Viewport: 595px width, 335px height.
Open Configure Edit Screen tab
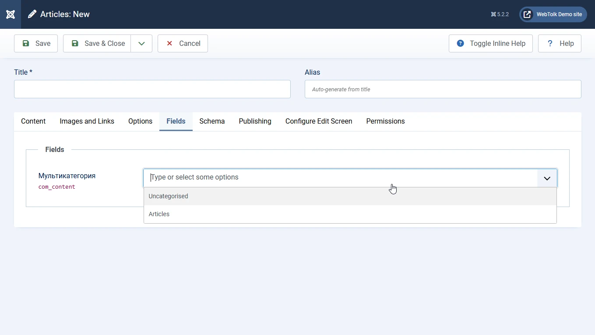tap(319, 121)
